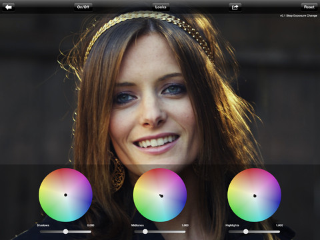Screen dimensions: 320x240
Task: Click the 'Midtones' label text
Action: click(137, 225)
